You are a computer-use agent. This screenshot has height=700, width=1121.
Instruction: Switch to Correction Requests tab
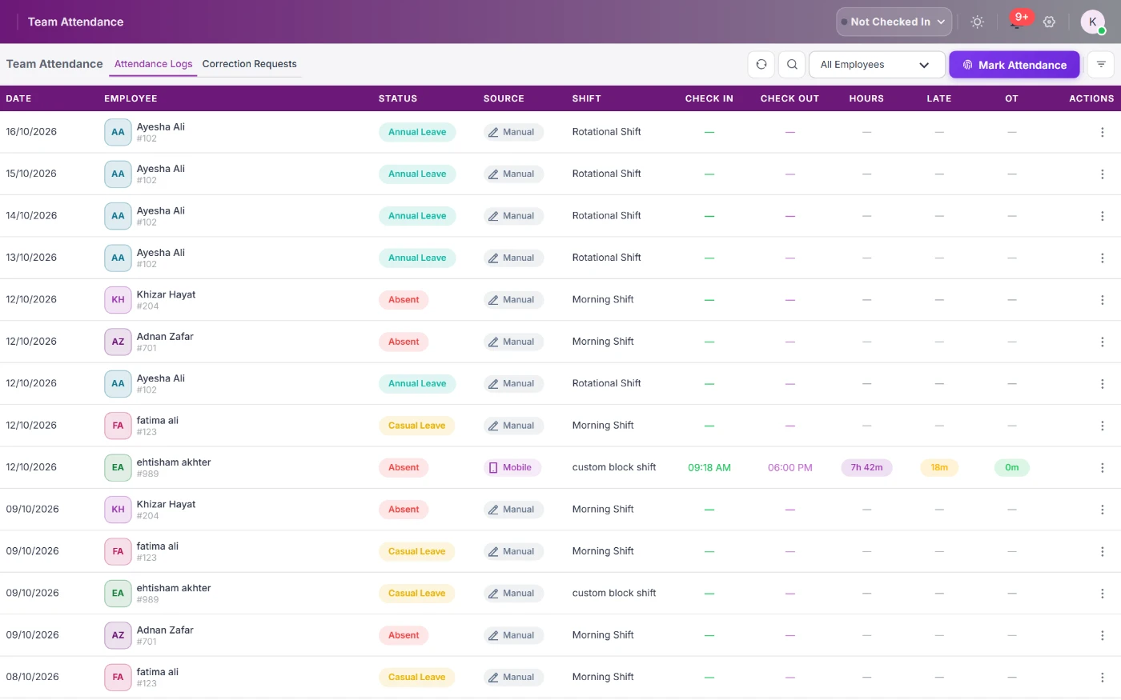click(x=249, y=64)
